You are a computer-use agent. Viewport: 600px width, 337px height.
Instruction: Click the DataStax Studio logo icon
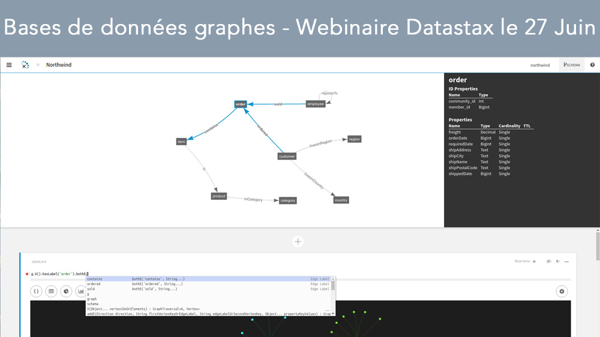click(25, 65)
